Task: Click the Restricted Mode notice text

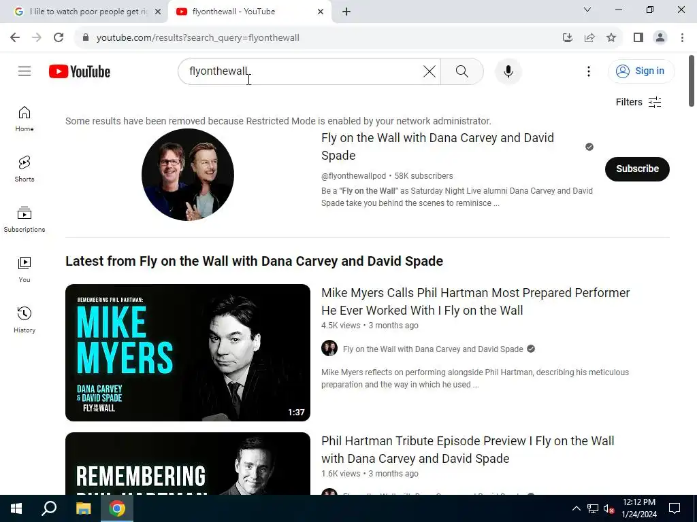Action: [x=278, y=121]
